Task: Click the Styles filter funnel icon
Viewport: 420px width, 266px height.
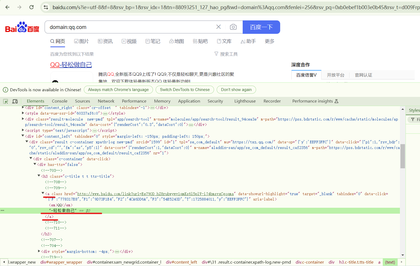Action: (413, 119)
